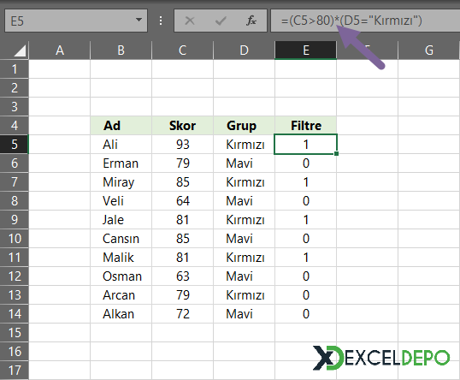Select row 10 header
Screen dimensions: 460x380
coord(14,239)
